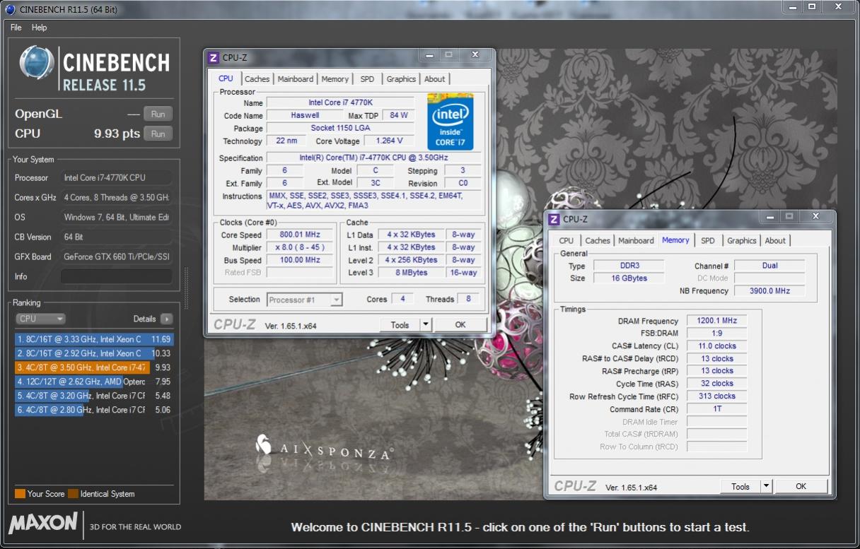Select the Memory tab in CPU-Z memory window
Image resolution: width=860 pixels, height=549 pixels.
[x=675, y=240]
